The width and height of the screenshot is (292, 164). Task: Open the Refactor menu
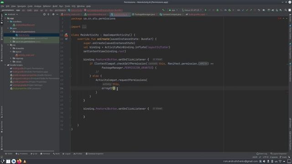pos(47,6)
